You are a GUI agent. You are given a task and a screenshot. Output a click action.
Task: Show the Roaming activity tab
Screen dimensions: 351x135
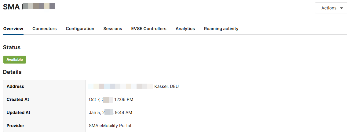(221, 29)
